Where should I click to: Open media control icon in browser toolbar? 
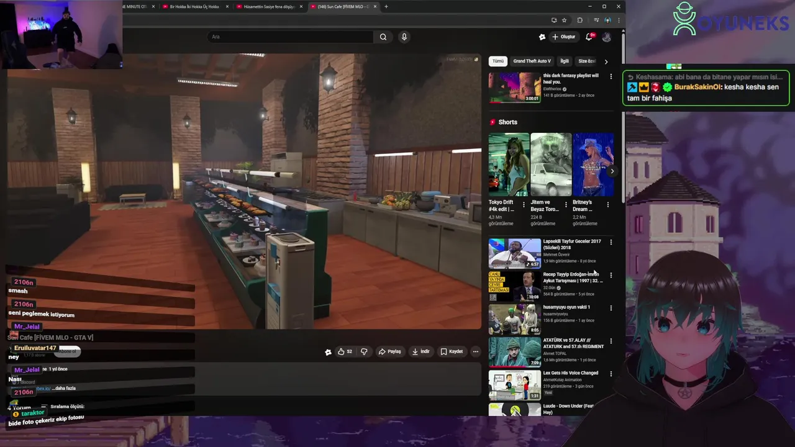596,20
